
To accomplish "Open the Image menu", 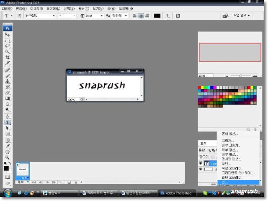I will point(36,8).
